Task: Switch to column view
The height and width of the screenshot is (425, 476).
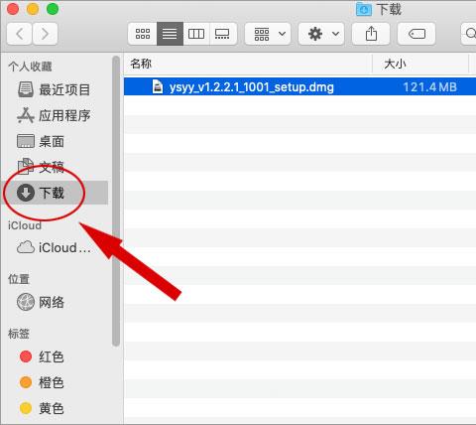Action: 196,34
